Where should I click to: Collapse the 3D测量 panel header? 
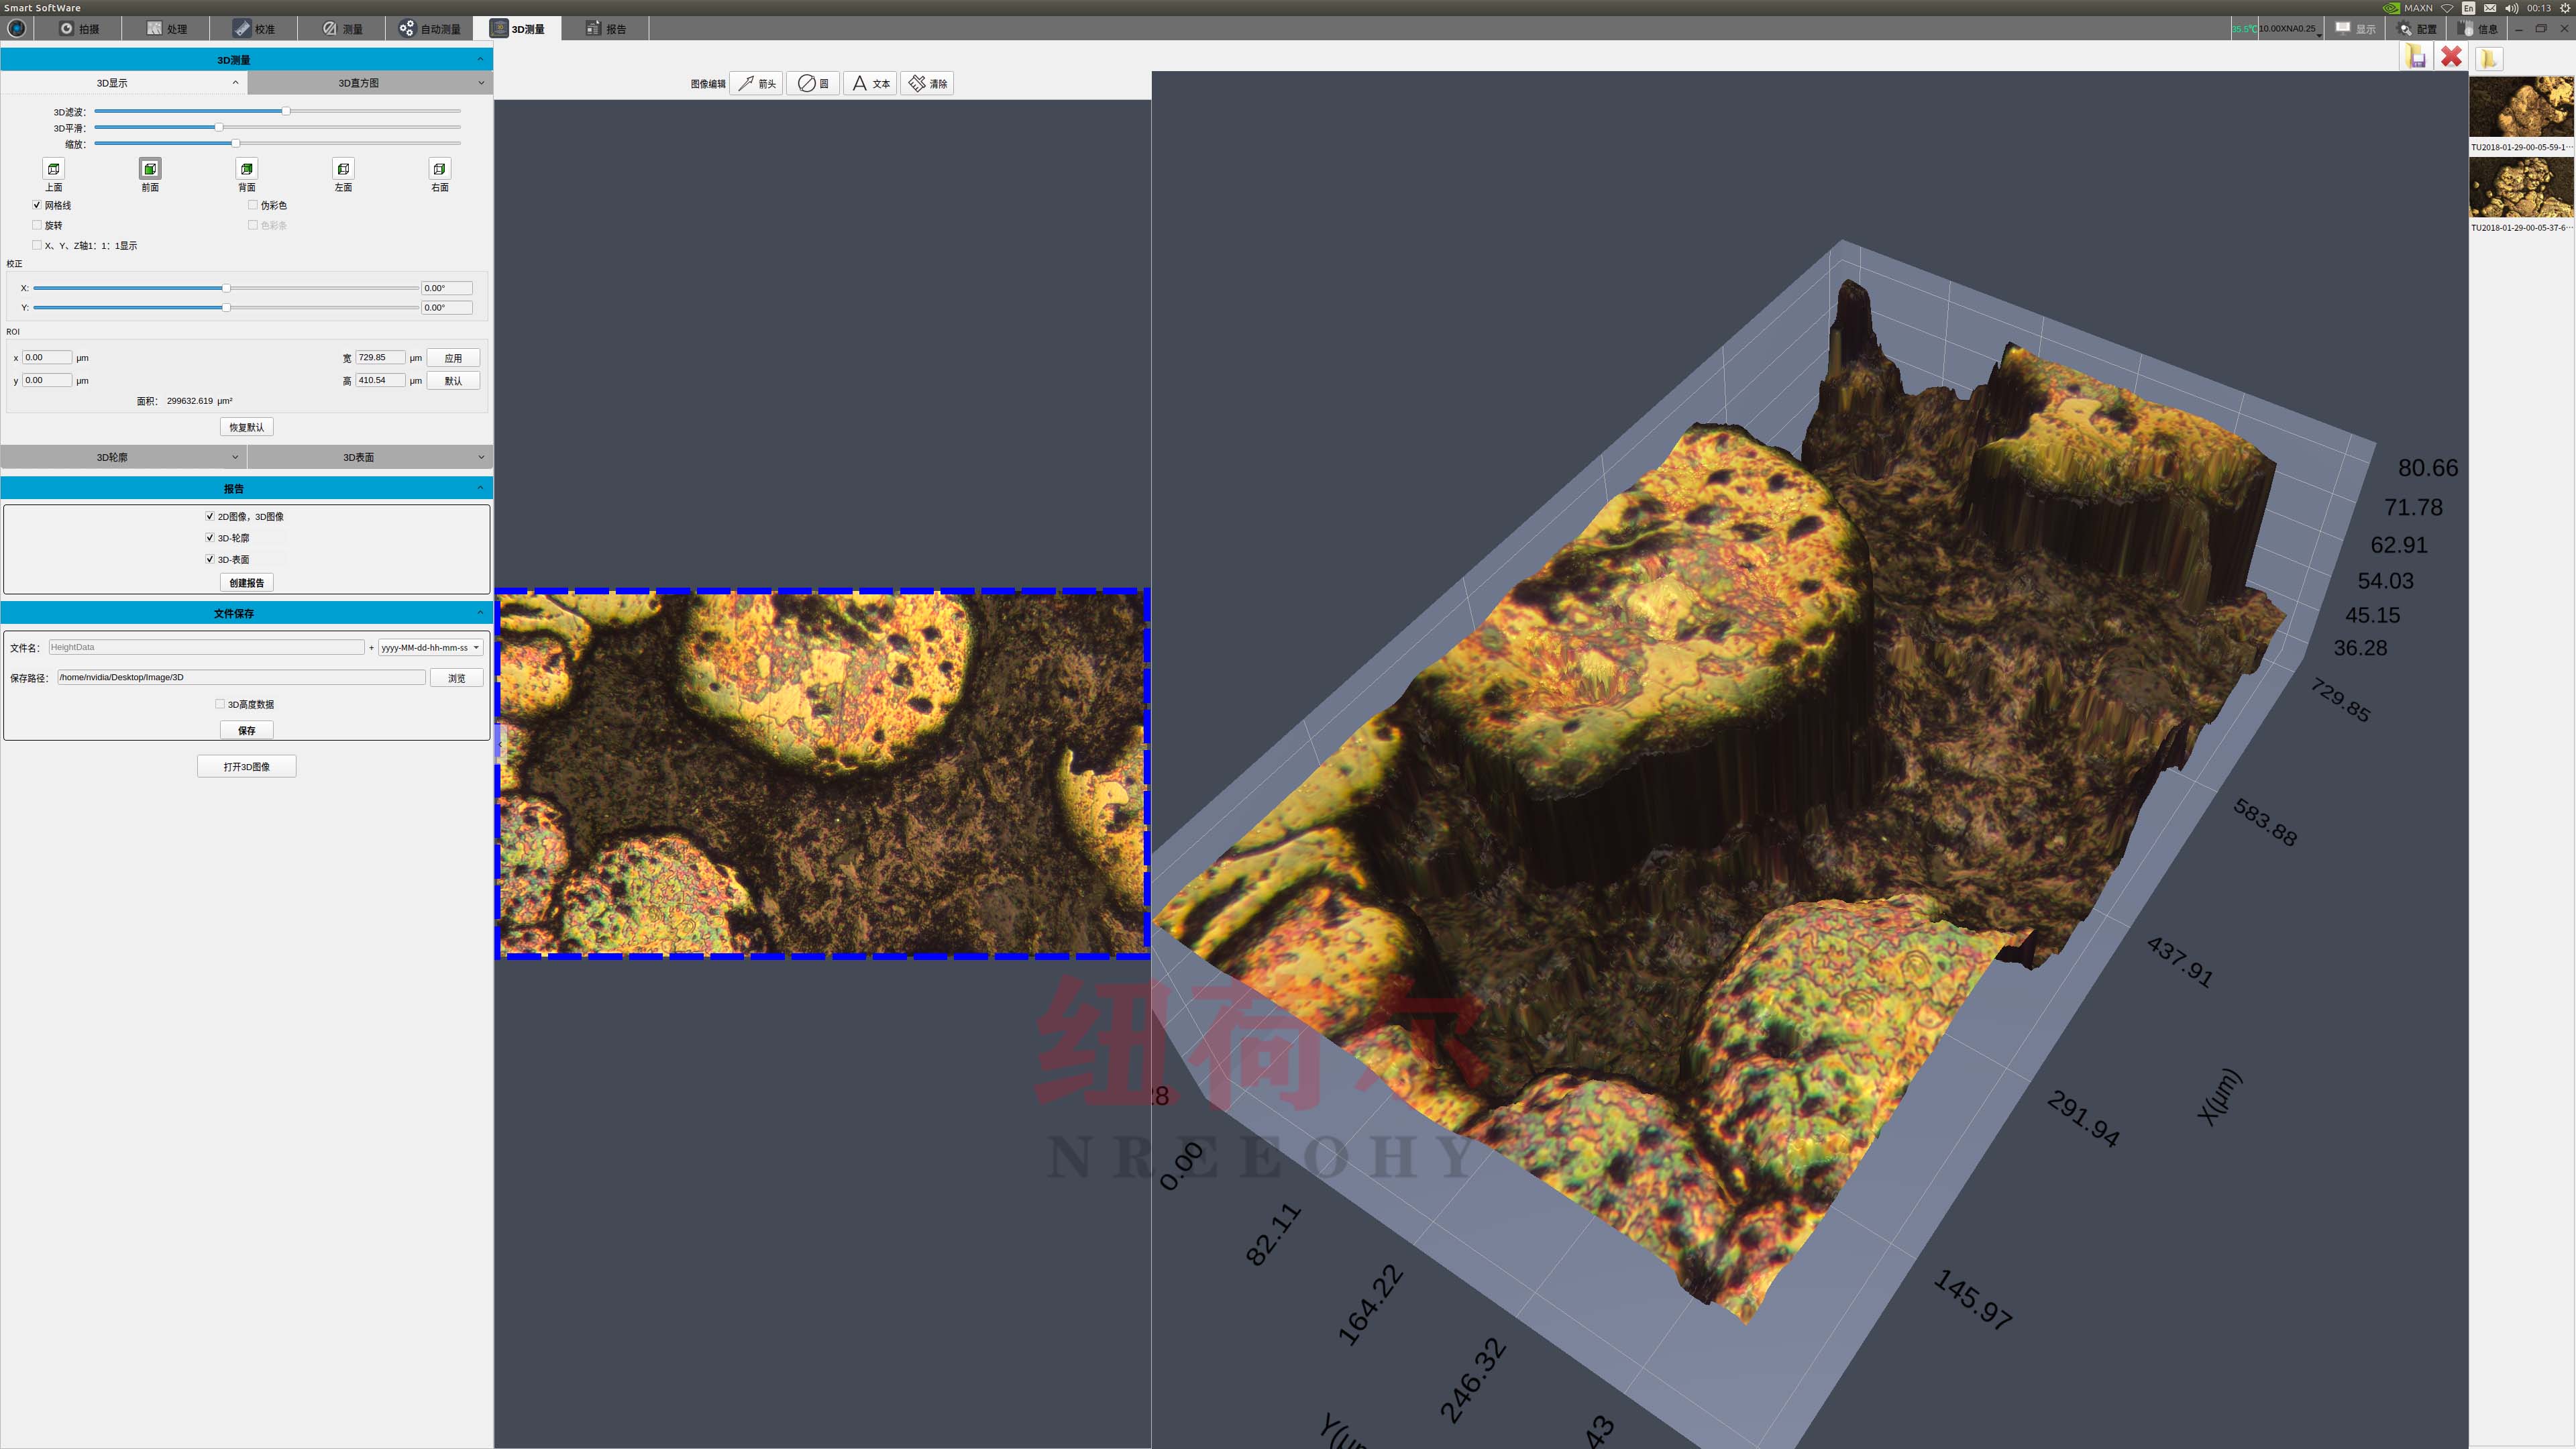[247, 60]
